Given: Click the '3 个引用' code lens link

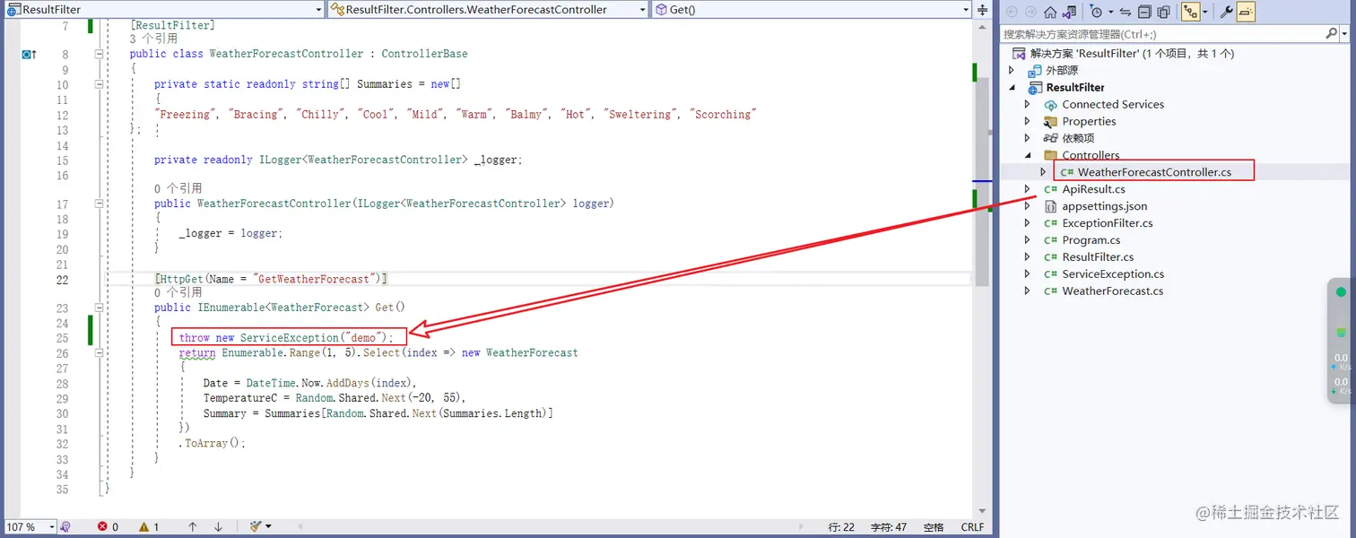Looking at the screenshot, I should (x=153, y=39).
